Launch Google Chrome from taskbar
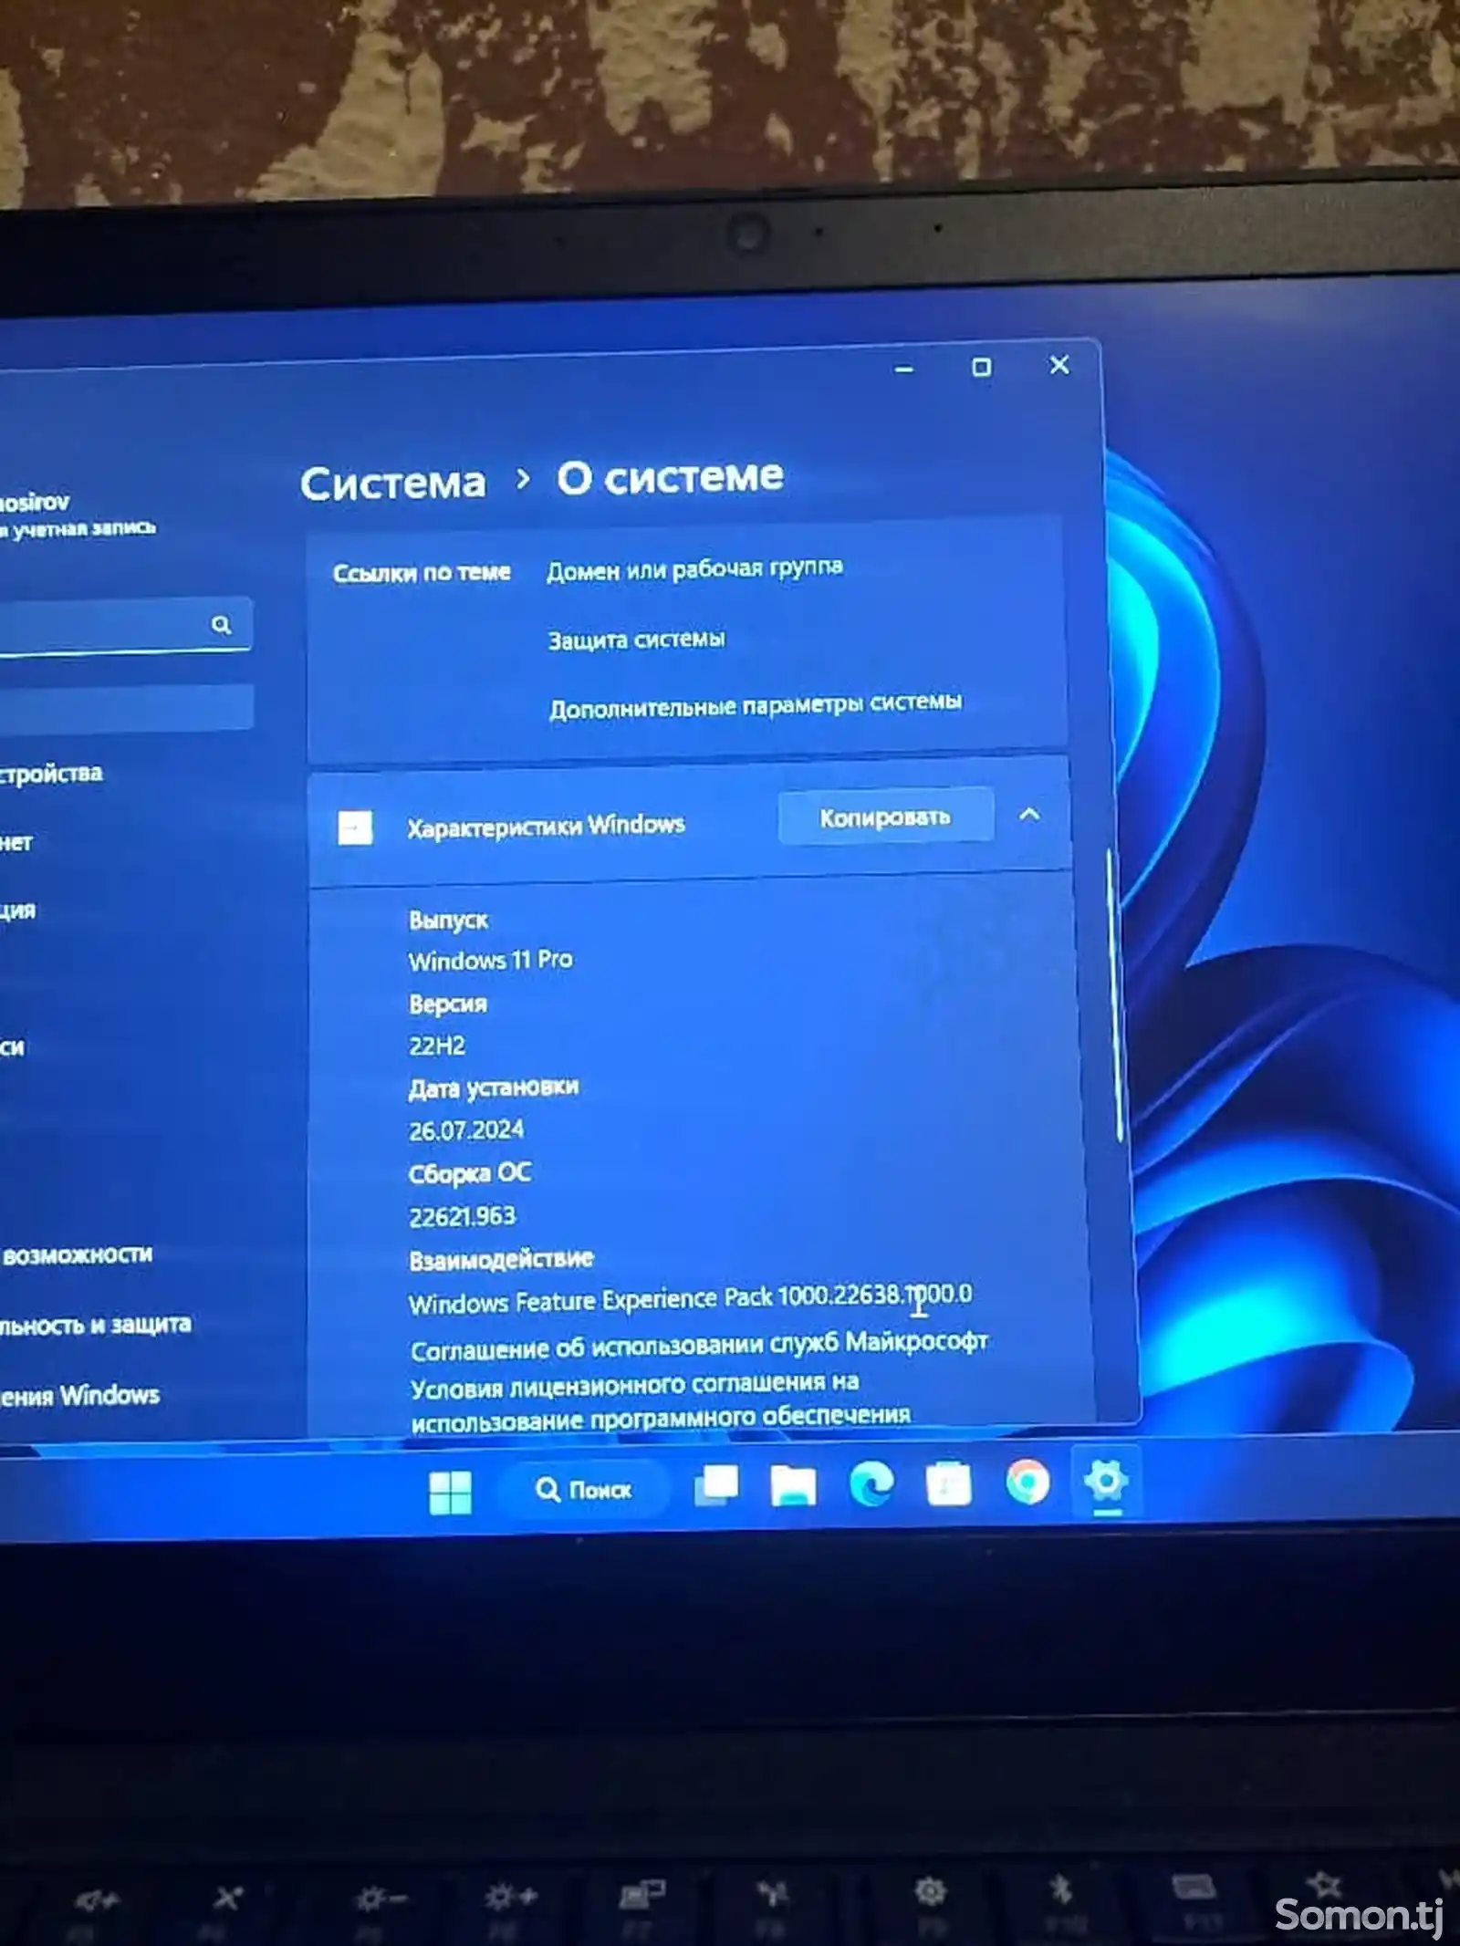 click(x=1027, y=1482)
